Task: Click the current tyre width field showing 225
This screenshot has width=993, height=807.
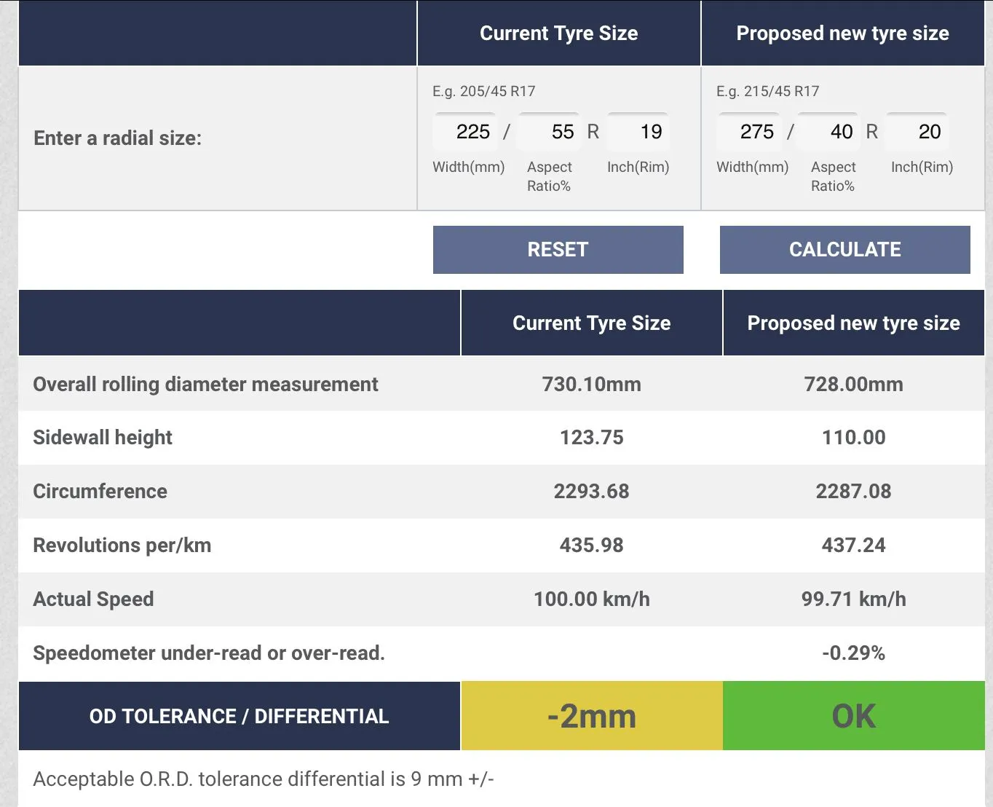Action: [x=466, y=132]
